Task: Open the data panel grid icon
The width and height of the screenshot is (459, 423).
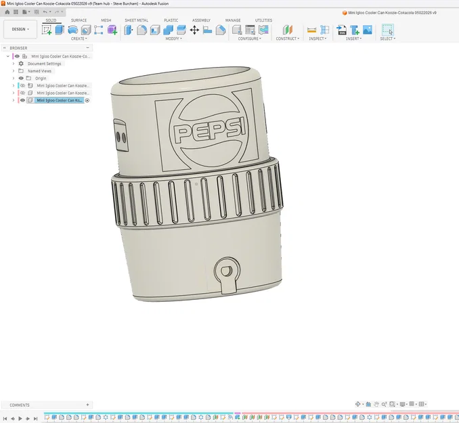Action: [16, 12]
